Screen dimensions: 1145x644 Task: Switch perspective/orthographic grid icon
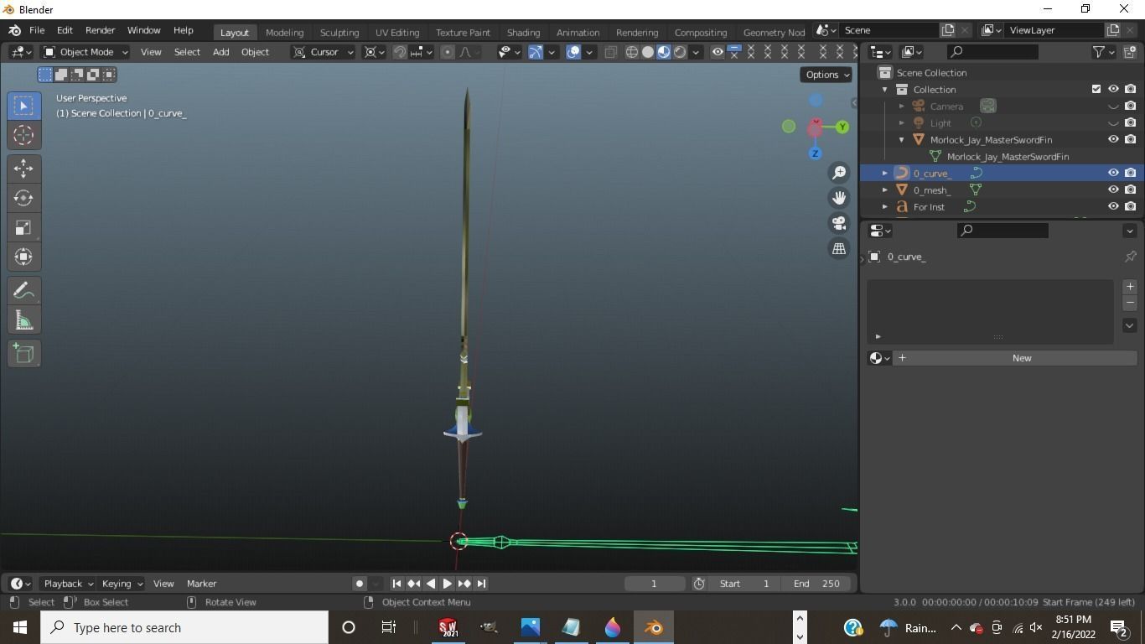(839, 248)
